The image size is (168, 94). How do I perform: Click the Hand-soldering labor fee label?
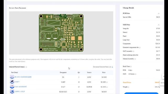(130, 55)
